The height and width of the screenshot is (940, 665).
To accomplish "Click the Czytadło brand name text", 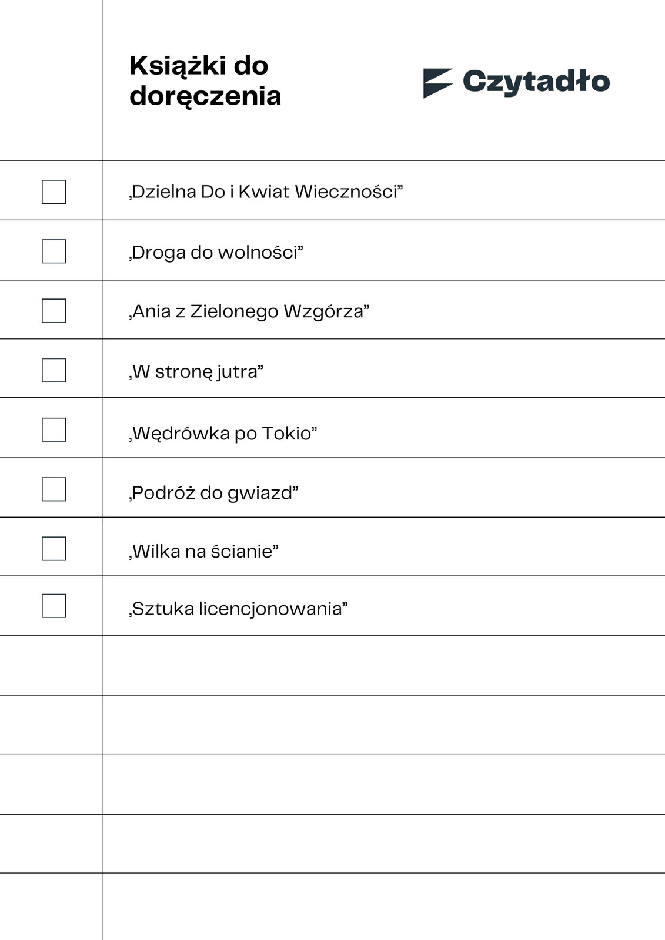I will 536,82.
